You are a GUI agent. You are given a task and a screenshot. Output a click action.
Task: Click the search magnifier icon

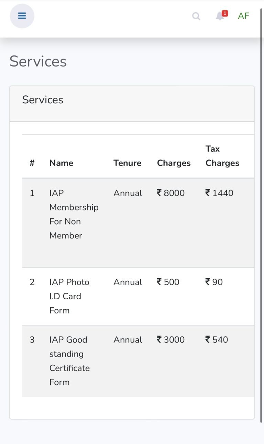click(196, 16)
